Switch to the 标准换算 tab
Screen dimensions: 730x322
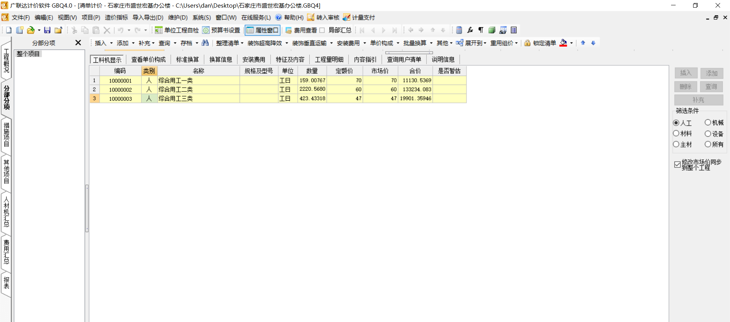coord(187,60)
